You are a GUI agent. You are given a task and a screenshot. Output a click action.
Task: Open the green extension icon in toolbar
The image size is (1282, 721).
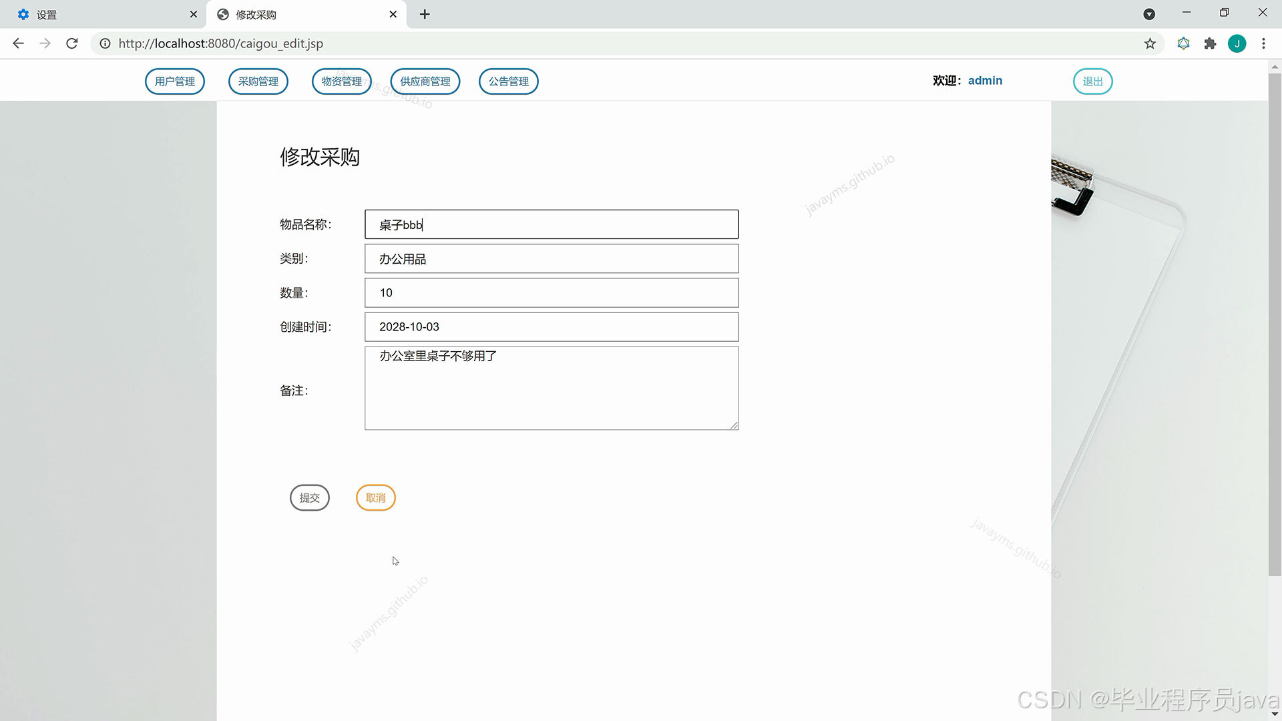(x=1183, y=43)
